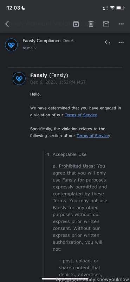
Task: Open message options dots next to reply
Action: (121, 42)
